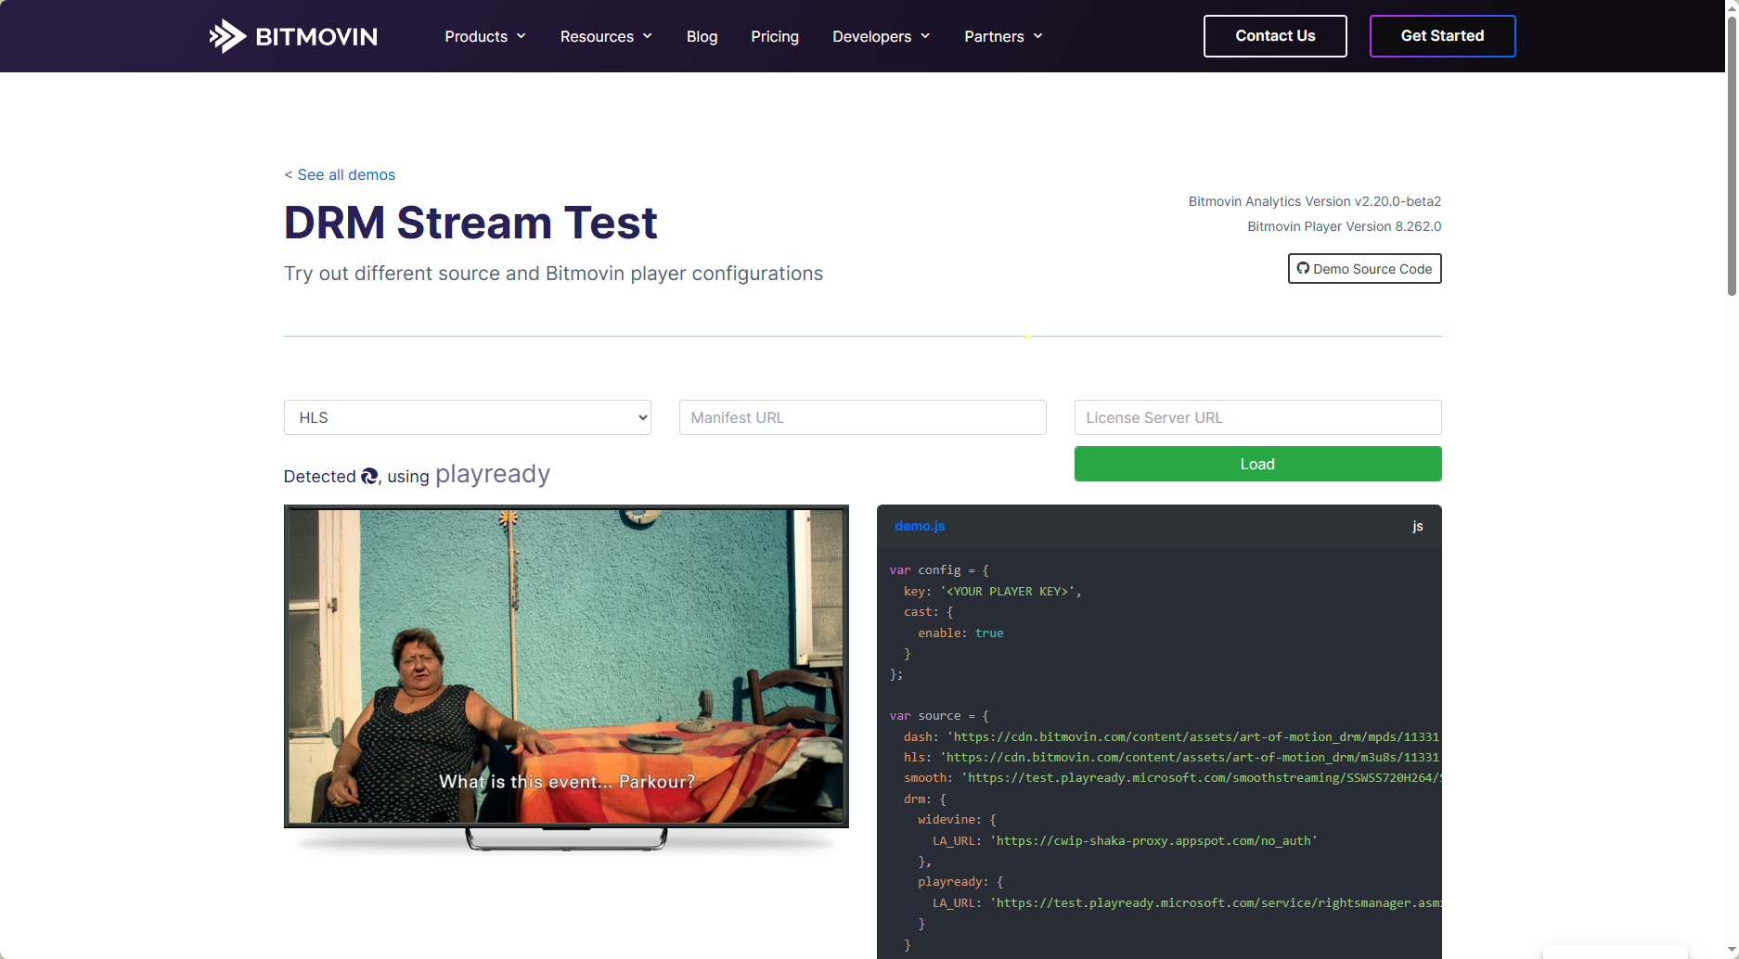The width and height of the screenshot is (1739, 959).
Task: Click the video player preview
Action: [x=566, y=666]
